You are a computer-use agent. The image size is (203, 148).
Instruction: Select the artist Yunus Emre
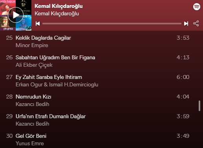click(x=30, y=143)
